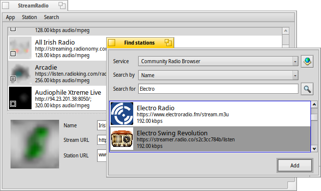Image resolution: width=321 pixels, height=191 pixels.
Task: Click the Stream URL input field
Action: coord(102,140)
